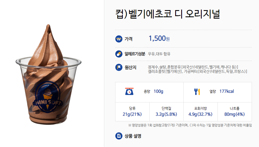Click the 상품 설명 heading
259x147 pixels.
click(x=133, y=136)
